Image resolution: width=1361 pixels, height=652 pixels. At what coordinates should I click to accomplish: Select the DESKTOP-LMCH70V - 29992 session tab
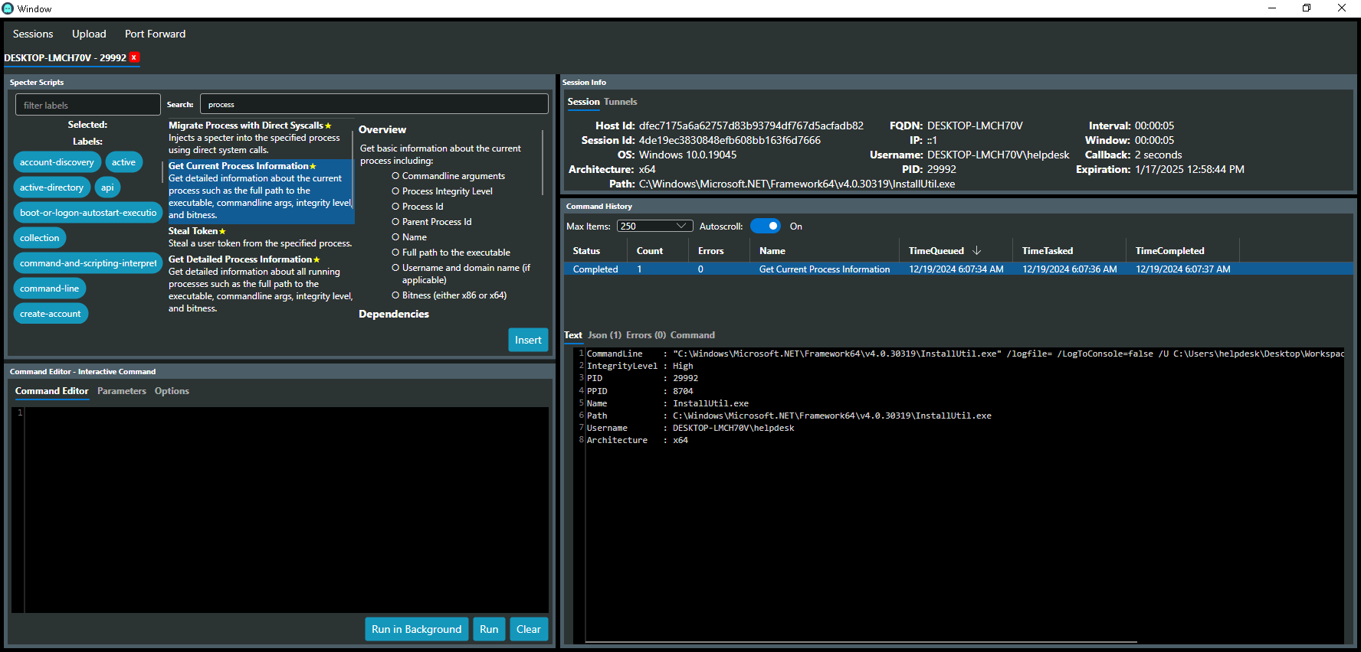tap(65, 57)
